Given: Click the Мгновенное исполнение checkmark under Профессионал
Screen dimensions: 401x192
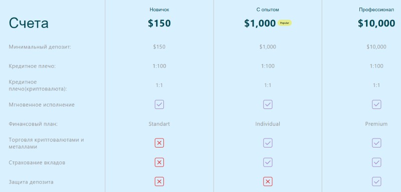Looking at the screenshot, I should pyautogui.click(x=376, y=104).
